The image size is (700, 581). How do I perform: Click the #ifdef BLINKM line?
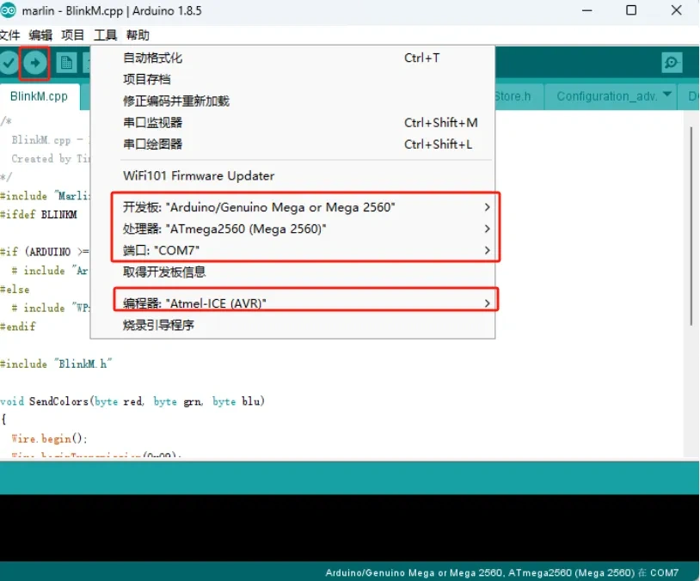click(39, 215)
